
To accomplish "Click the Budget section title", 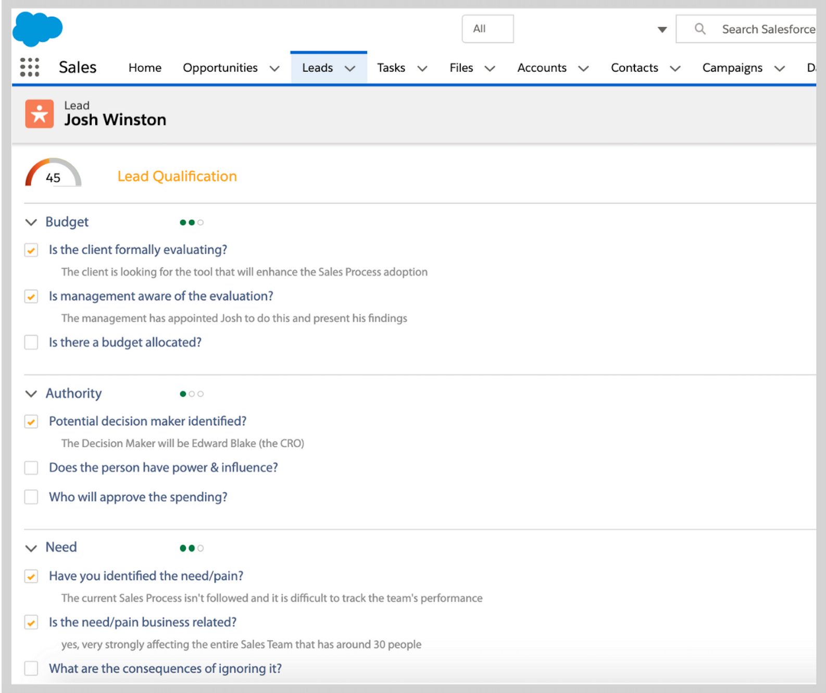I will tap(67, 222).
